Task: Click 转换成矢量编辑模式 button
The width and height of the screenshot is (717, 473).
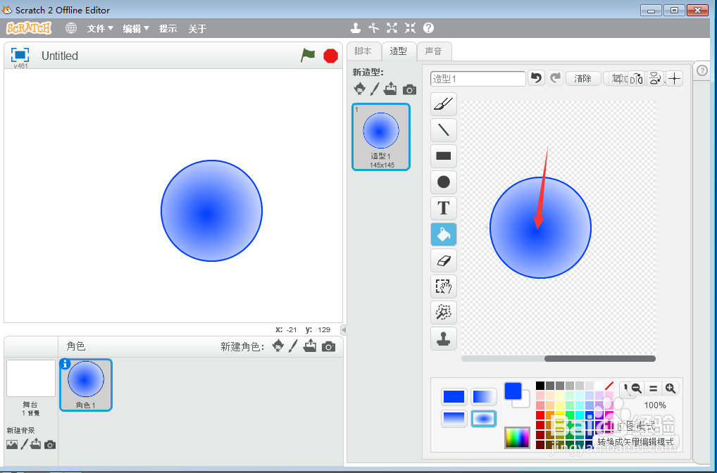Action: pyautogui.click(x=635, y=442)
